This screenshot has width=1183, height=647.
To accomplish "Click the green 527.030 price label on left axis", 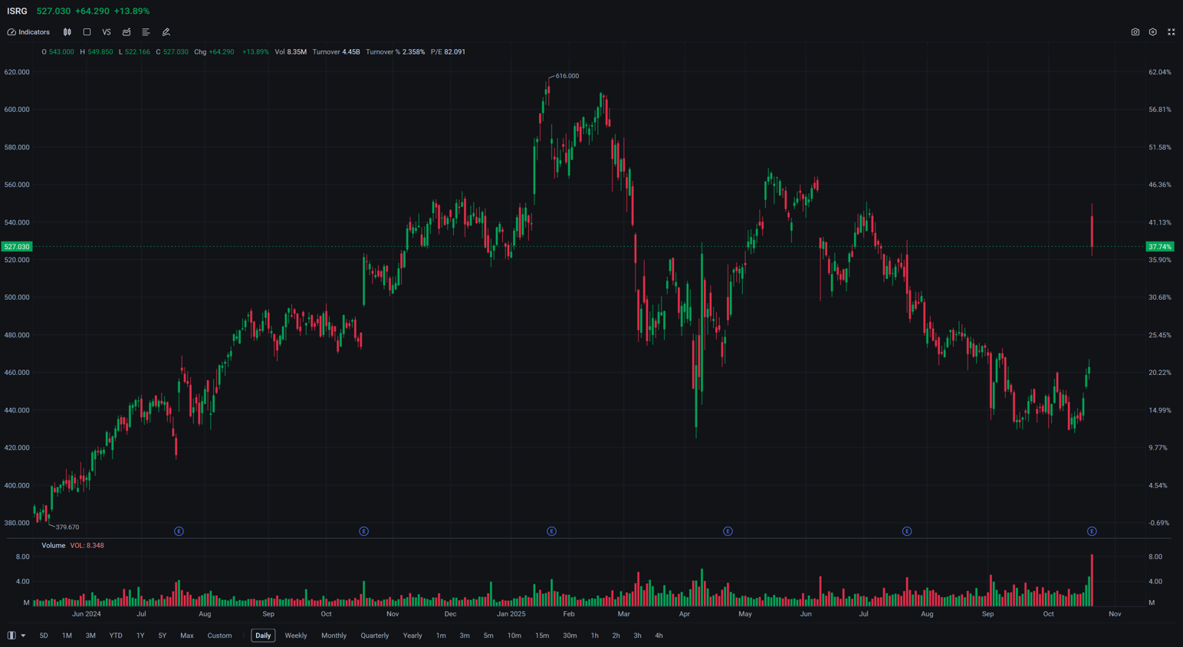I will [17, 247].
